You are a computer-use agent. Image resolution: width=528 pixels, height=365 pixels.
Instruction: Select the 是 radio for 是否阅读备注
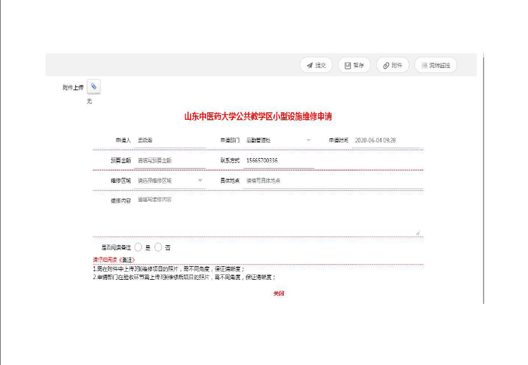(x=138, y=248)
